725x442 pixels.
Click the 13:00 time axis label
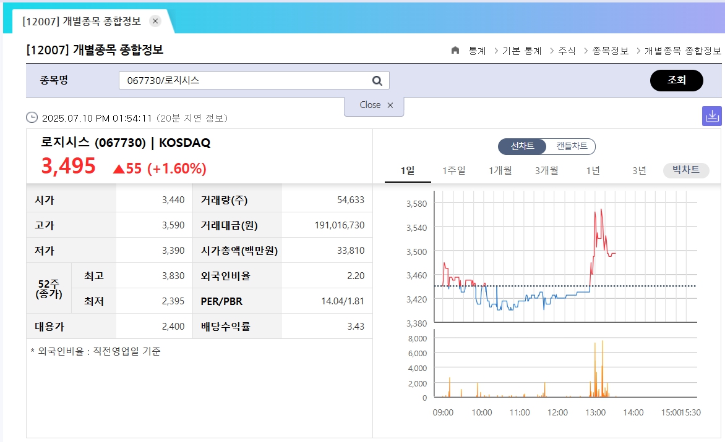pos(595,412)
